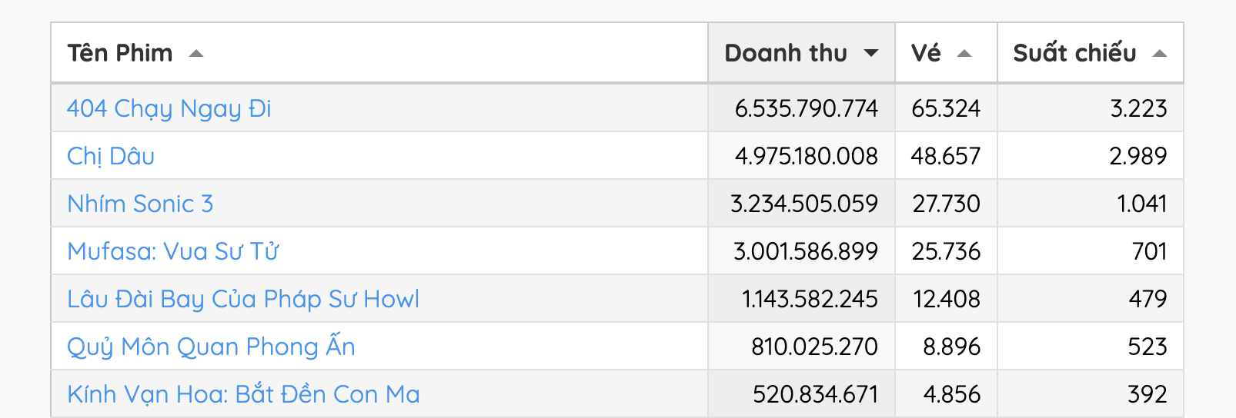Click the descending arrow beside Doanh thu
The width and height of the screenshot is (1236, 418).
coord(871,54)
